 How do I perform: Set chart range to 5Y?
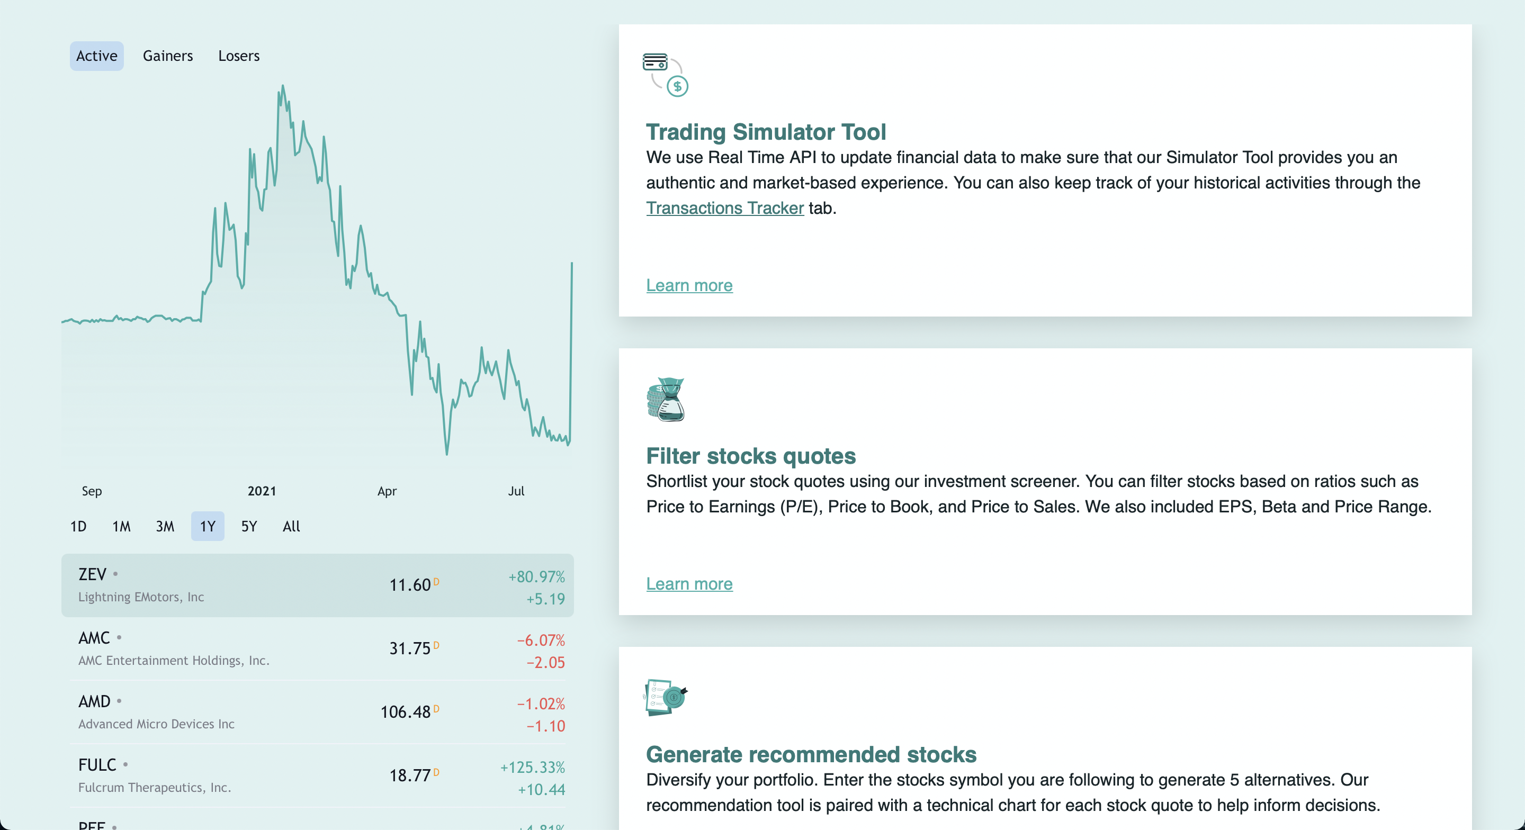coord(249,526)
